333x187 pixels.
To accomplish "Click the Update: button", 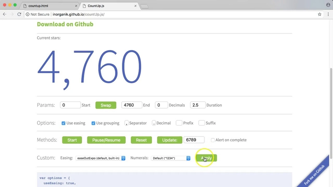I will pos(169,140).
